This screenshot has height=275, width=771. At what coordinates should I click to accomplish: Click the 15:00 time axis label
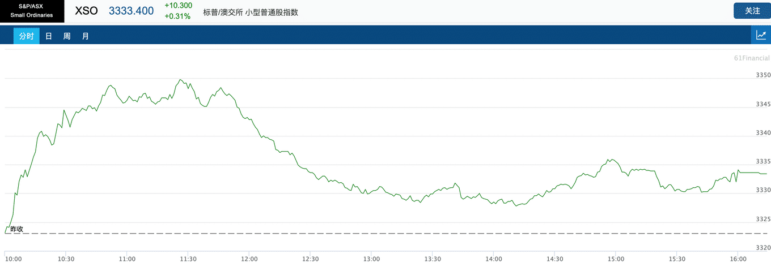point(616,259)
